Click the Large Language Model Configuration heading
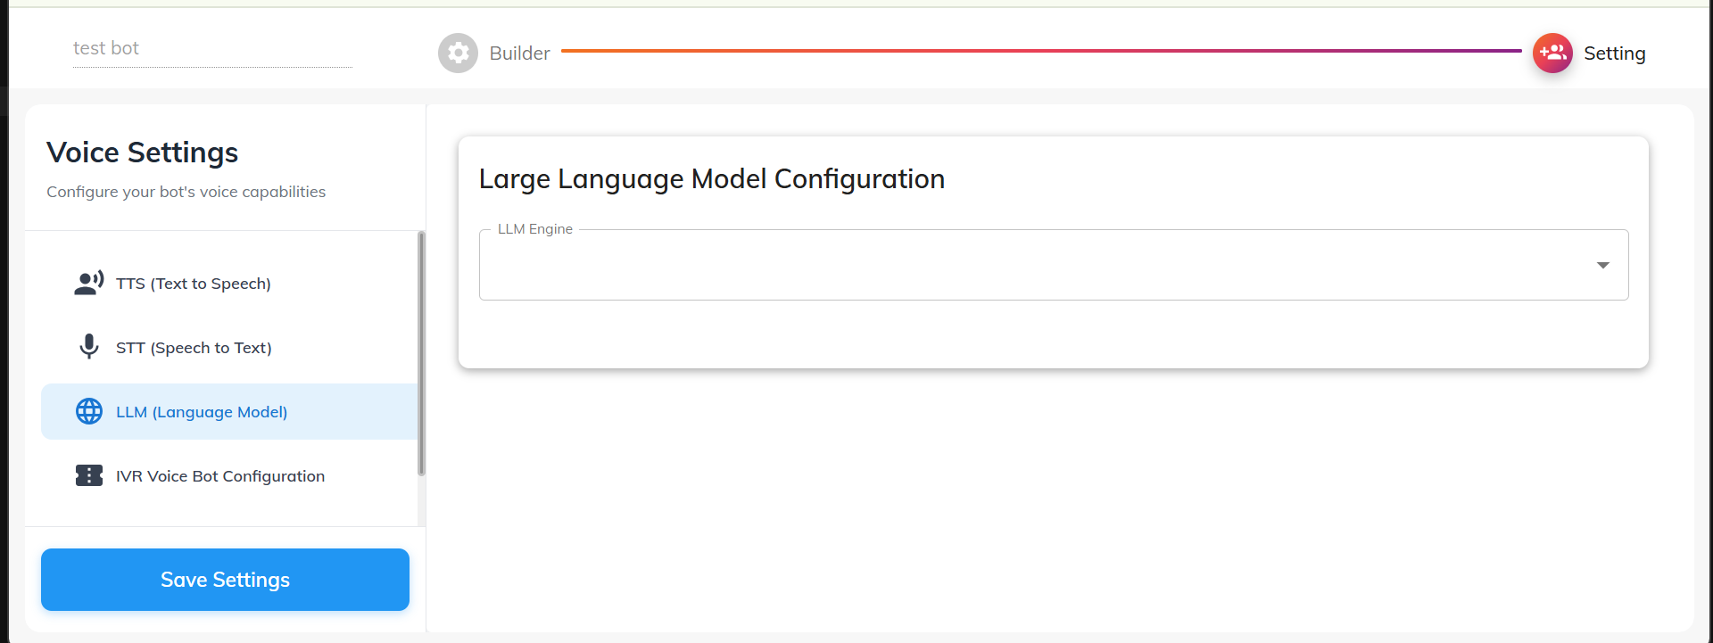 pos(711,179)
